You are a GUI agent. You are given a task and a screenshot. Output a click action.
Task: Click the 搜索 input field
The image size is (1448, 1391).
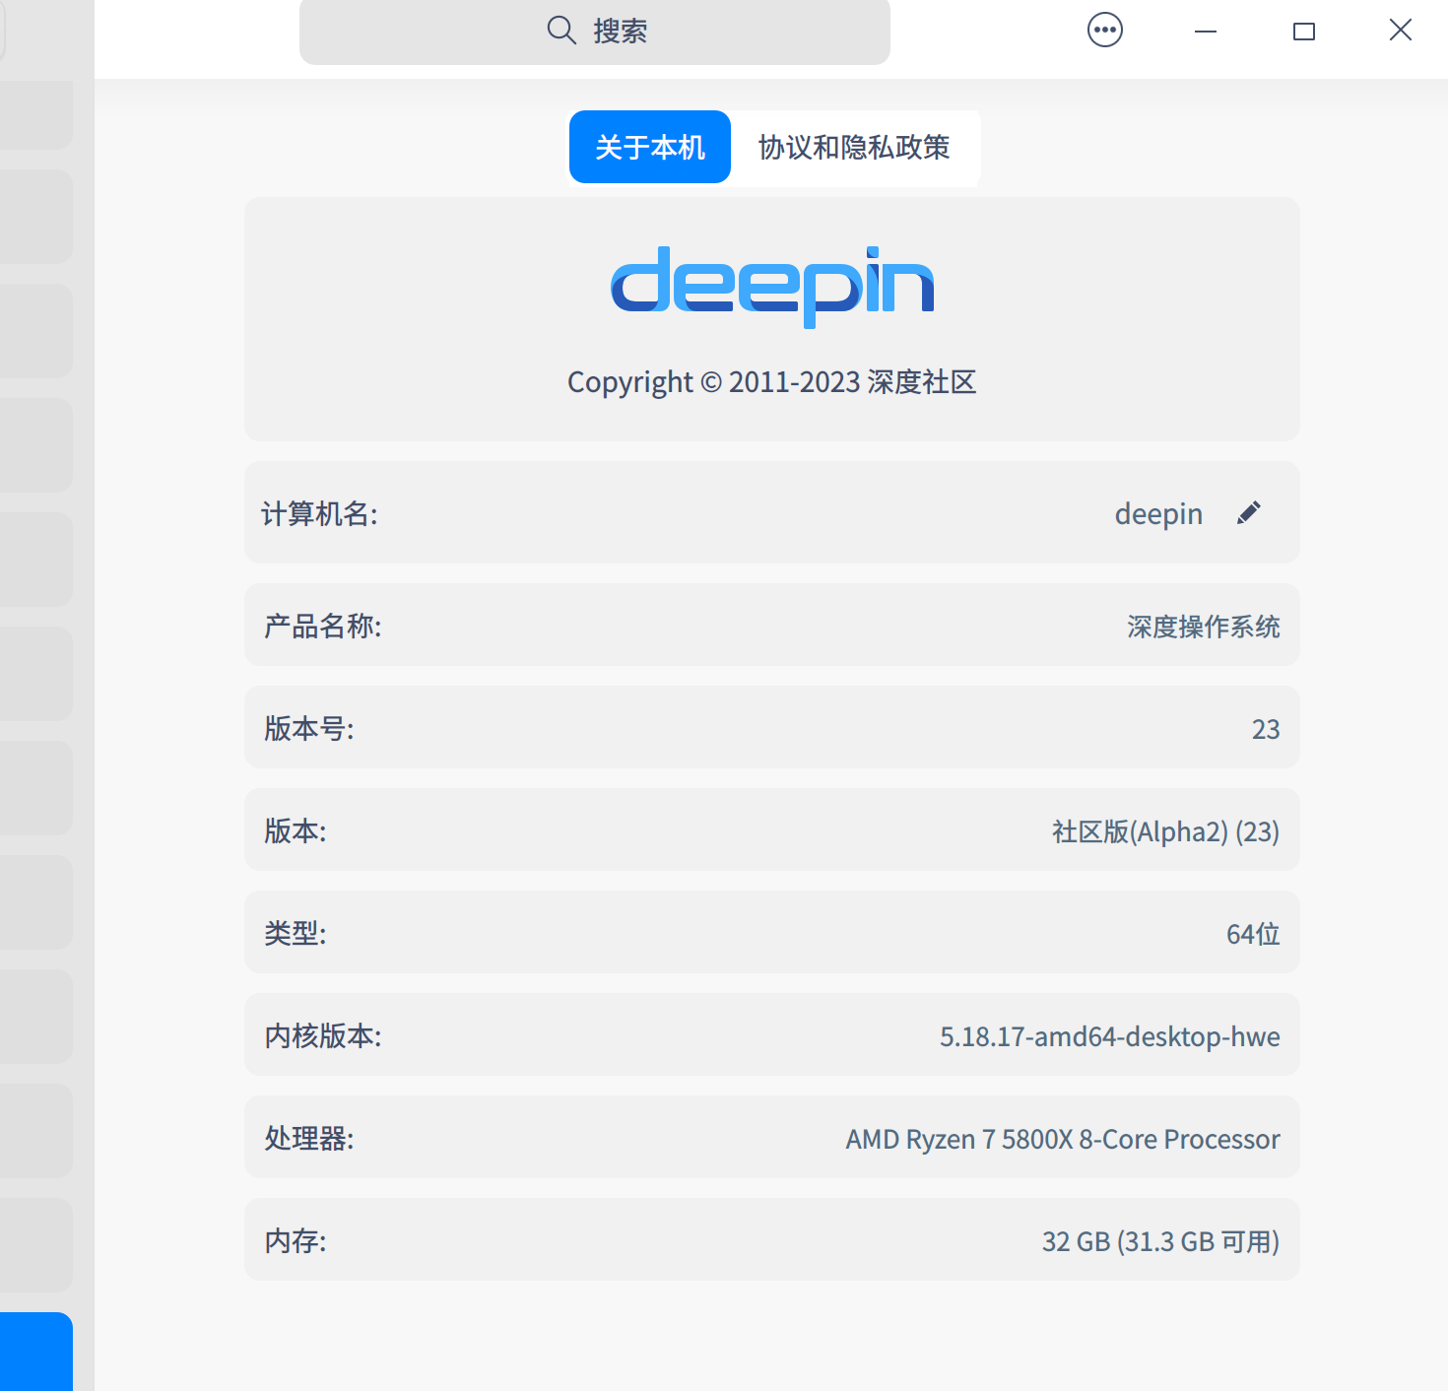[x=595, y=31]
